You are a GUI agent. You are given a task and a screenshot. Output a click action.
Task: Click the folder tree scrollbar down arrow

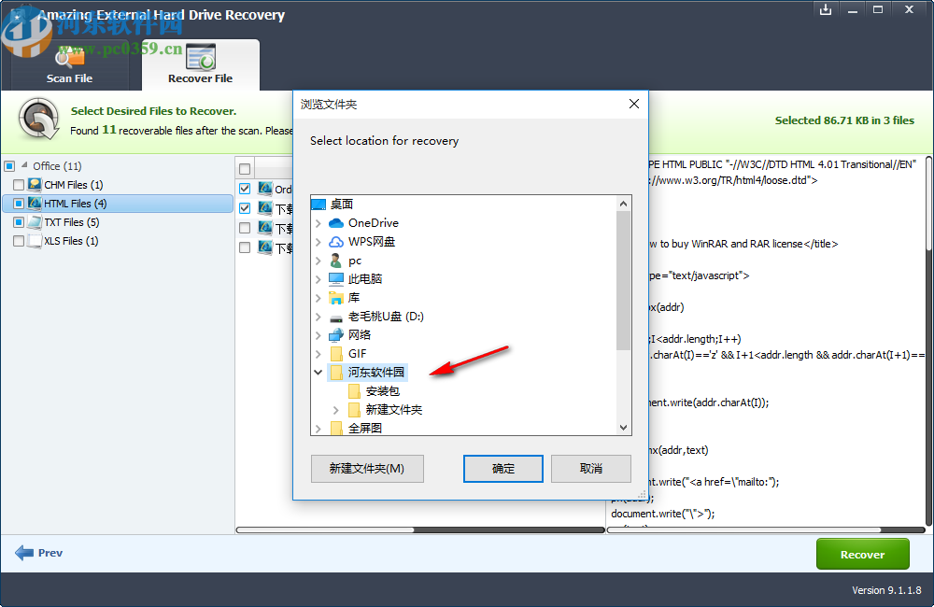[624, 427]
